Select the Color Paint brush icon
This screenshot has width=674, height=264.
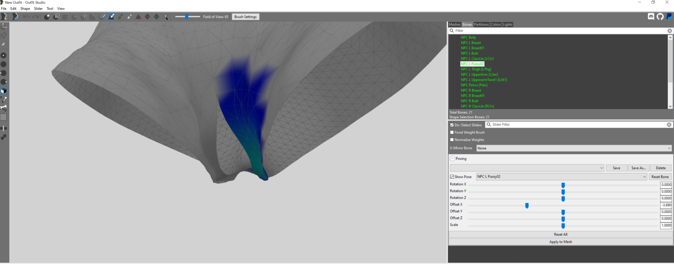click(120, 16)
